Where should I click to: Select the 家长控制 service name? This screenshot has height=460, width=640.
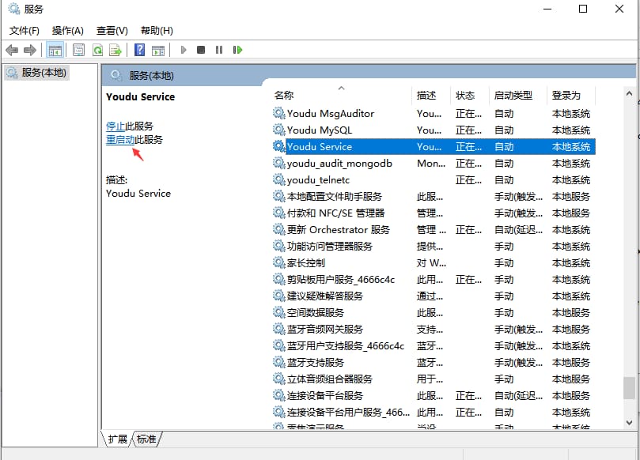[x=305, y=263]
